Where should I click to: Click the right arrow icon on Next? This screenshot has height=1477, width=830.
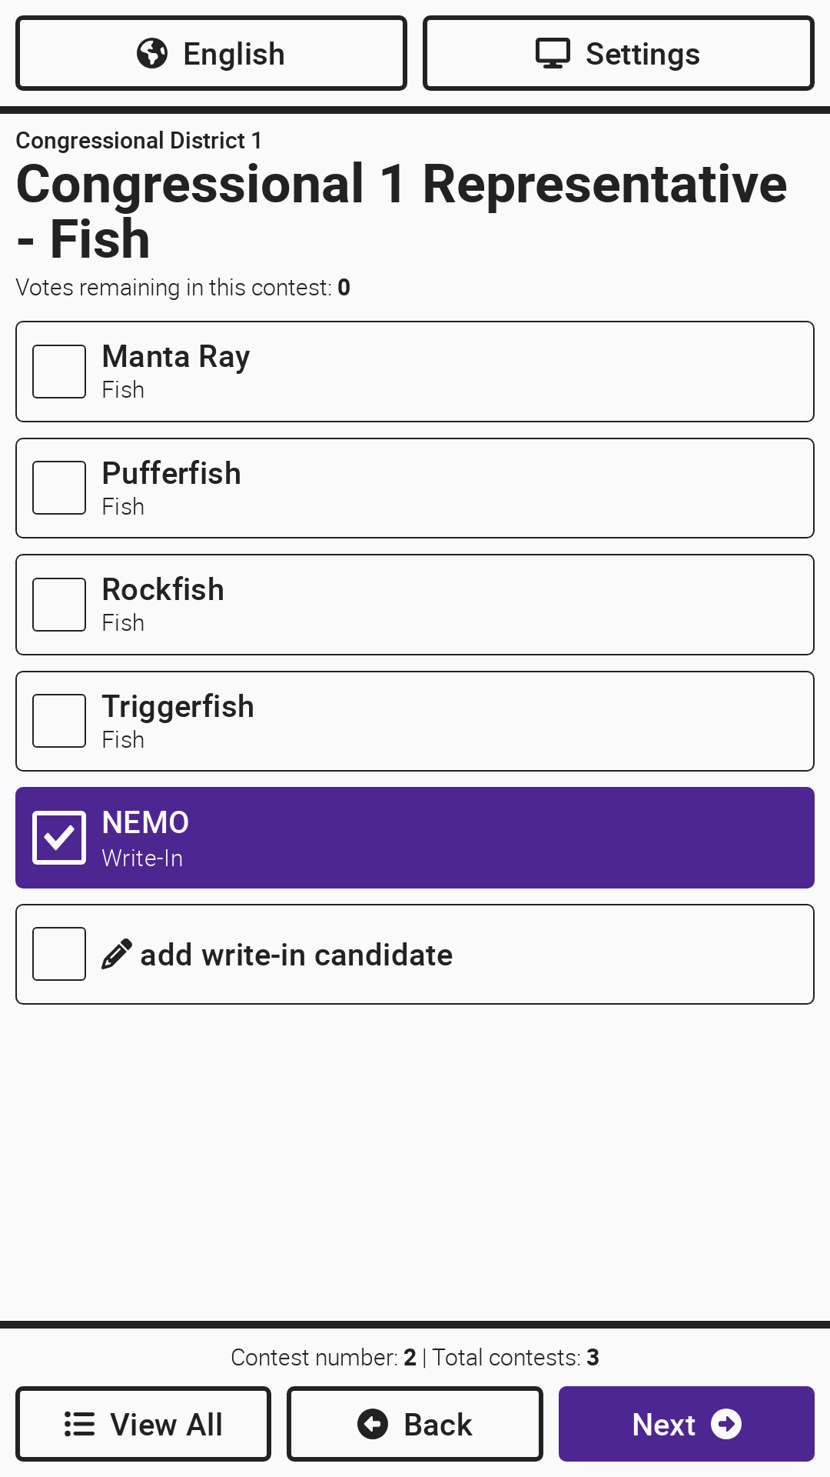726,1424
